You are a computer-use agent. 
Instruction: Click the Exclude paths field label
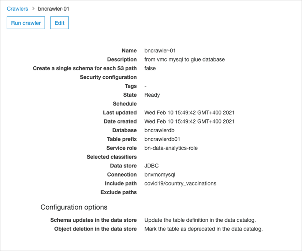pos(118,192)
